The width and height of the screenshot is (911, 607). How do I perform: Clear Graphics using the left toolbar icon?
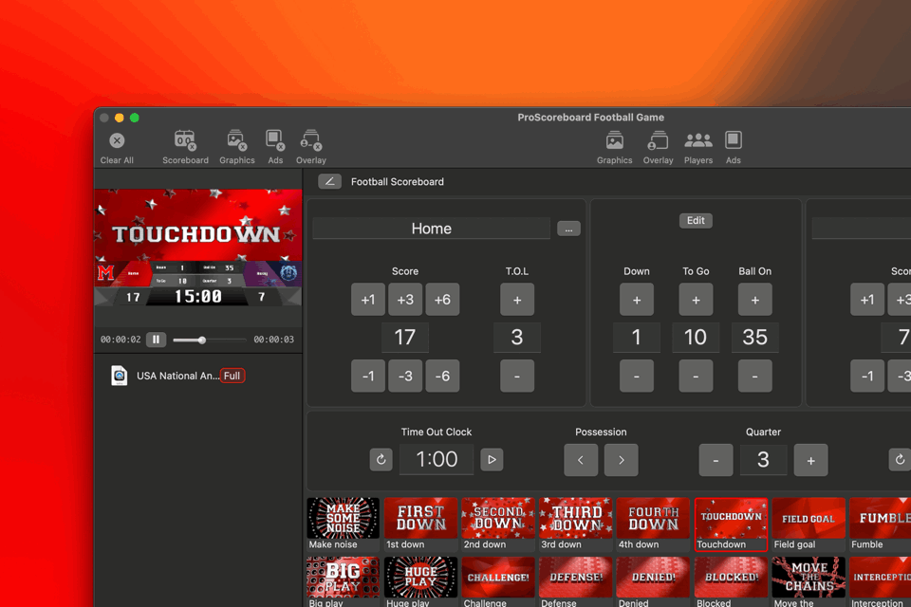(236, 141)
